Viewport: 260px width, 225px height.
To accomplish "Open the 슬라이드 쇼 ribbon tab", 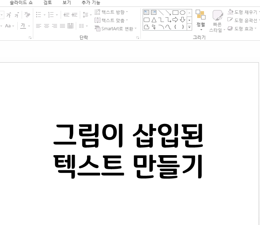I will click(21, 3).
